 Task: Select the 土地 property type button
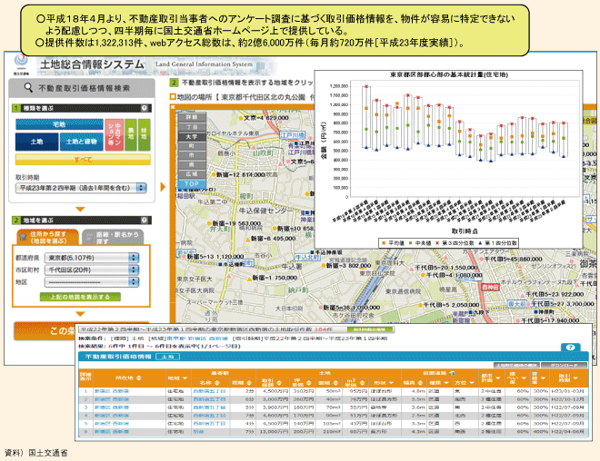pos(36,142)
